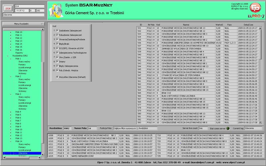Select highlighted Zdarzenia under Pole 14
Image resolution: width=266 pixels, height=166 pixels.
(x=22, y=153)
